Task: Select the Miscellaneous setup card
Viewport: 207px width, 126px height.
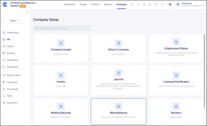Action: click(x=118, y=111)
